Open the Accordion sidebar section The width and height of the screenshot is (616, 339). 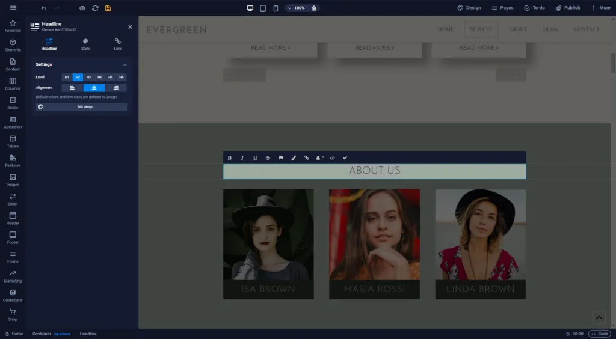13,123
